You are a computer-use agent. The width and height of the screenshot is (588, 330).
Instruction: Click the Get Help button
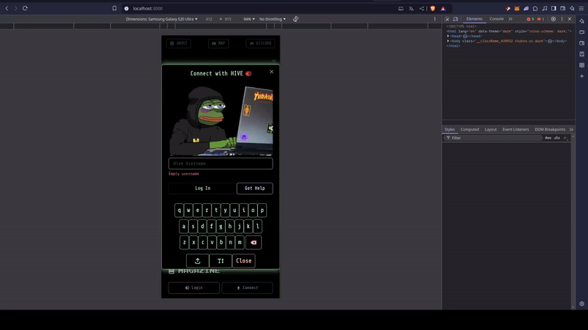[254, 188]
